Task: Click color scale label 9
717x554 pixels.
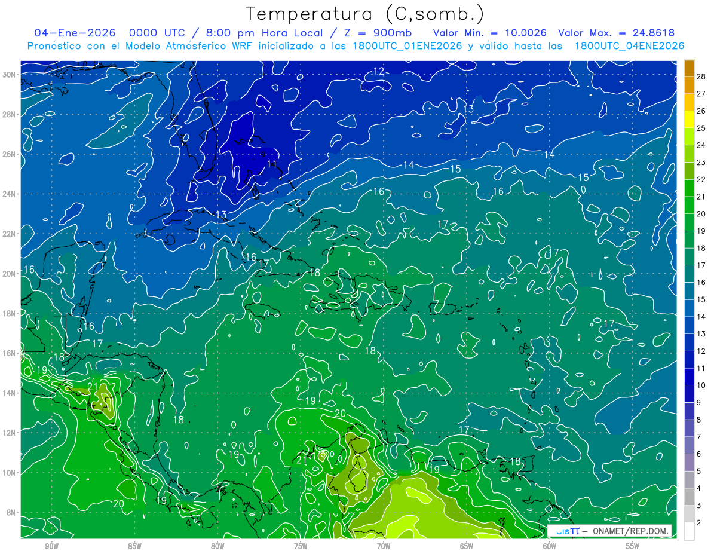Action: coord(699,403)
